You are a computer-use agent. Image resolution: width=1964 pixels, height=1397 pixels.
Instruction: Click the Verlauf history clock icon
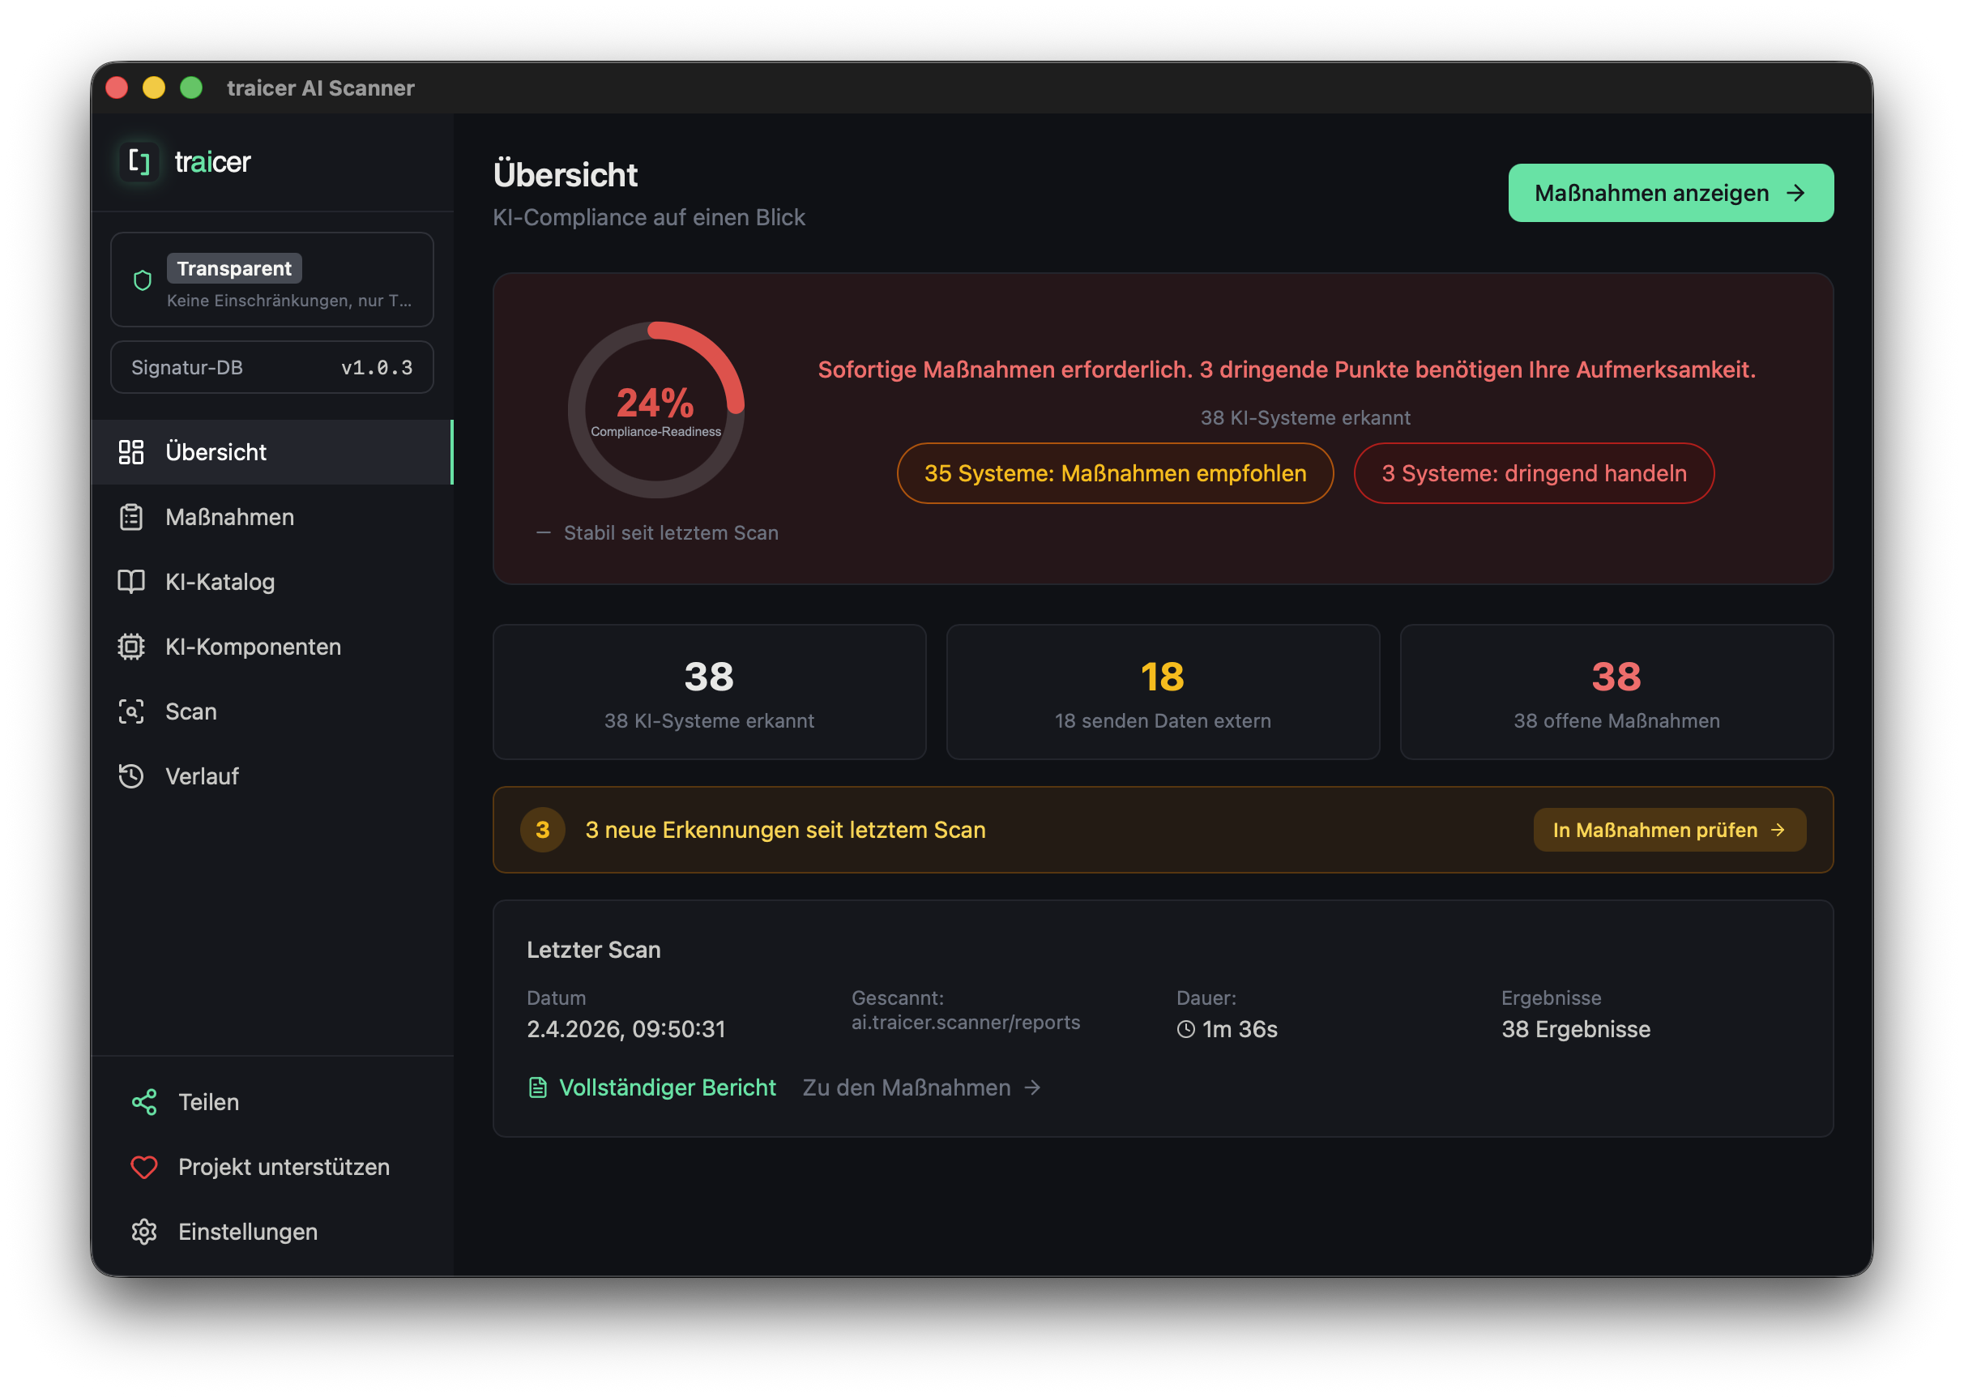click(x=130, y=776)
